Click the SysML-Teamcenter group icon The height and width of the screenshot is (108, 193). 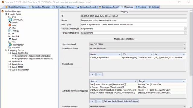(x=10, y=70)
